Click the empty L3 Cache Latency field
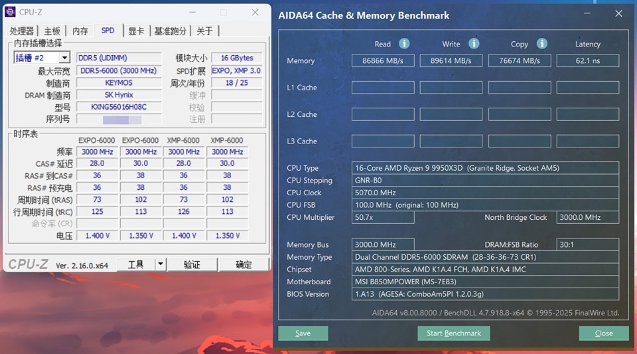The image size is (637, 354). click(x=588, y=141)
